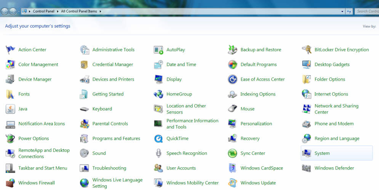Open the Parental Controls link
Image resolution: width=379 pixels, height=190 pixels.
[x=110, y=124]
